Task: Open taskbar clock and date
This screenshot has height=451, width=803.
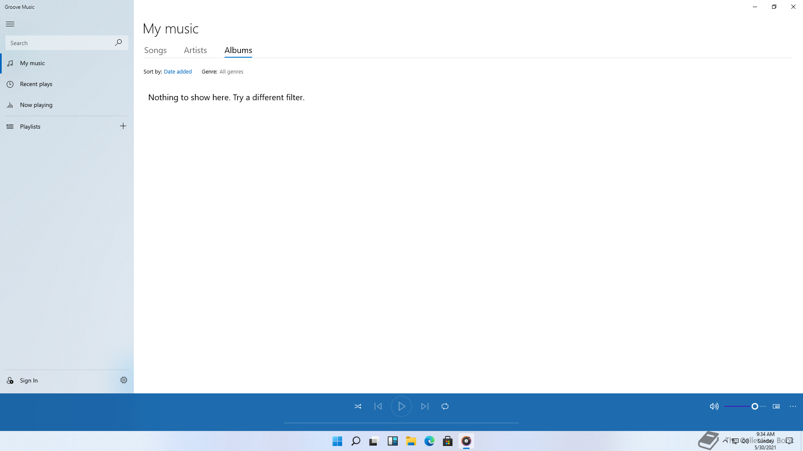Action: click(765, 441)
